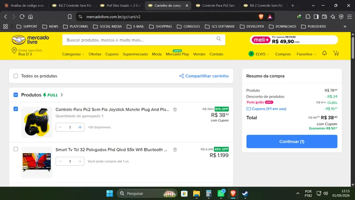
Task: Open Cupons (1/1 em uso) link
Action: point(266,109)
